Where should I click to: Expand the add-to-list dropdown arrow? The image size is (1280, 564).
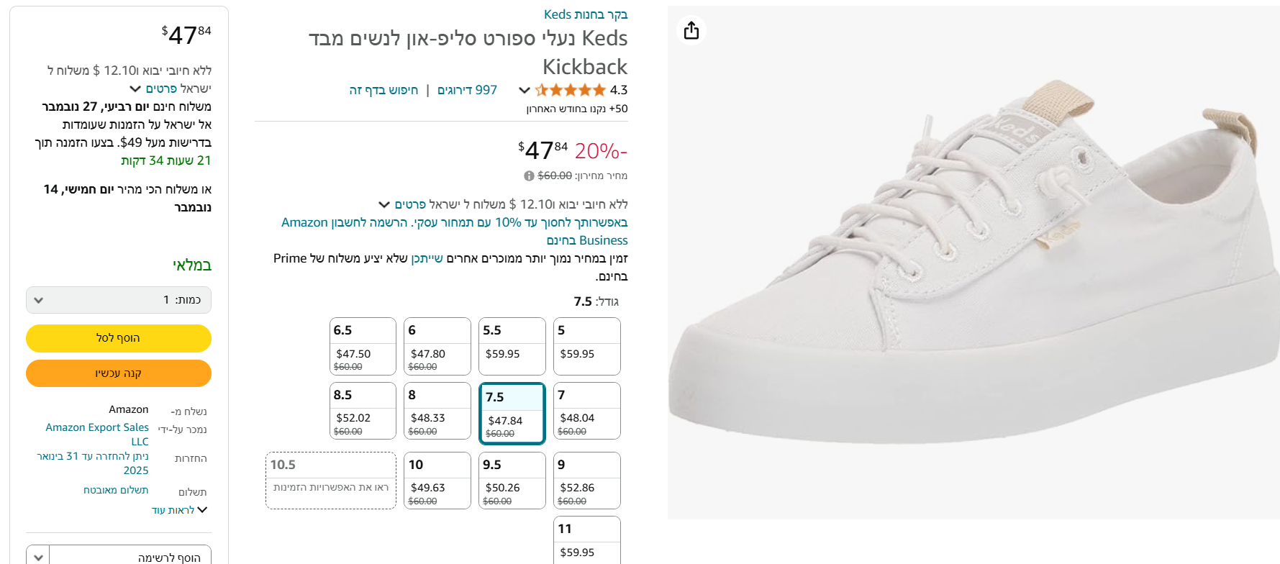[x=39, y=557]
